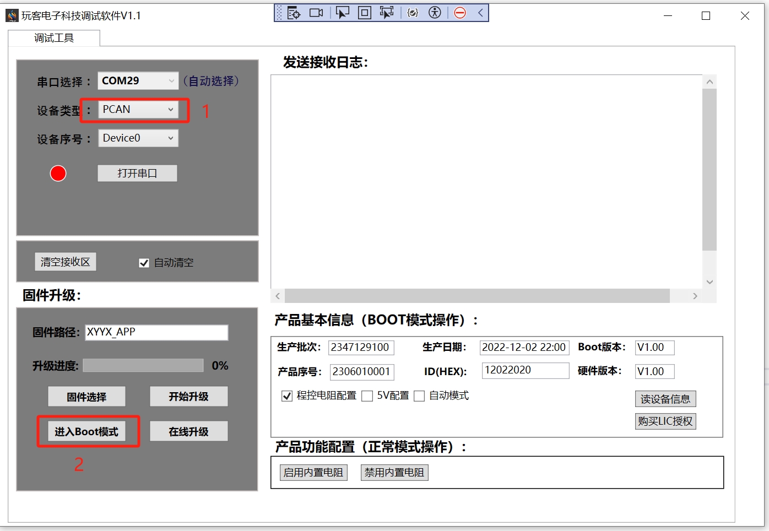769x531 pixels.
Task: Click the 禁用内置电阻 button
Action: coord(394,473)
